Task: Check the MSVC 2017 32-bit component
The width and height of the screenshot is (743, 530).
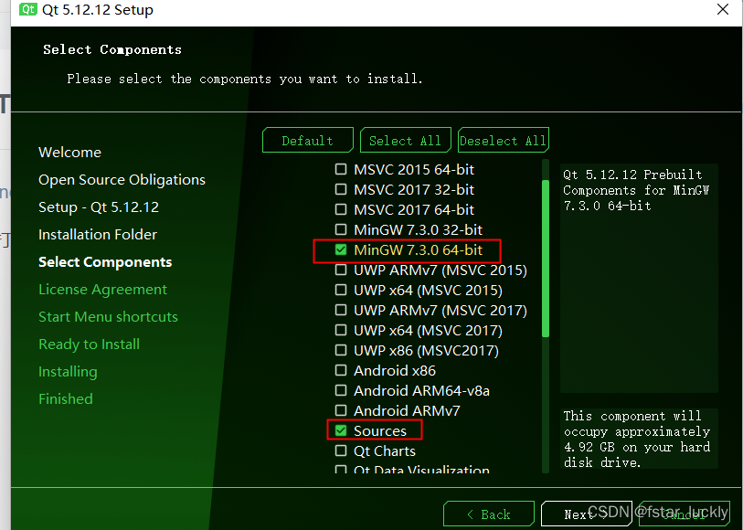Action: 341,189
